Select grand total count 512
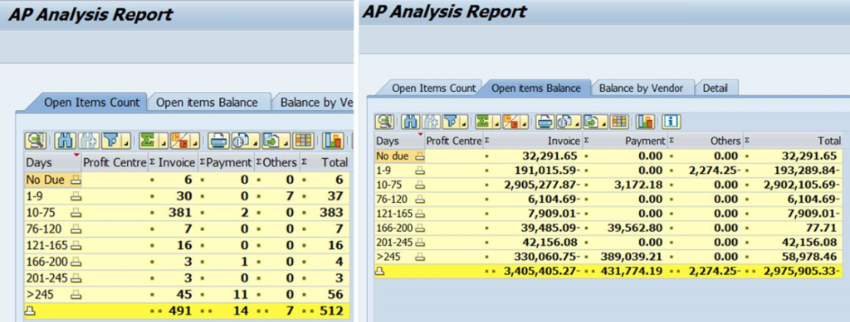 (330, 310)
